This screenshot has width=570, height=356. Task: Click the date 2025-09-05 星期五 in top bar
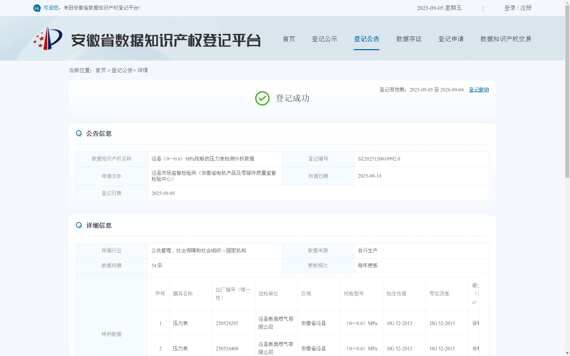coord(439,8)
